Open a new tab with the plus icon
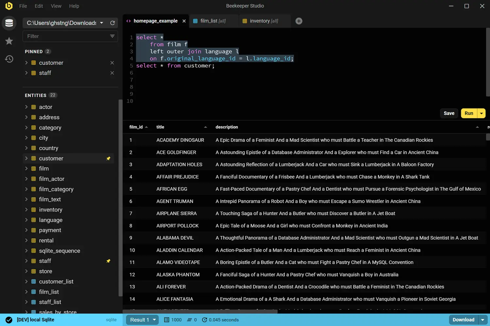This screenshot has height=326, width=490. pos(299,21)
